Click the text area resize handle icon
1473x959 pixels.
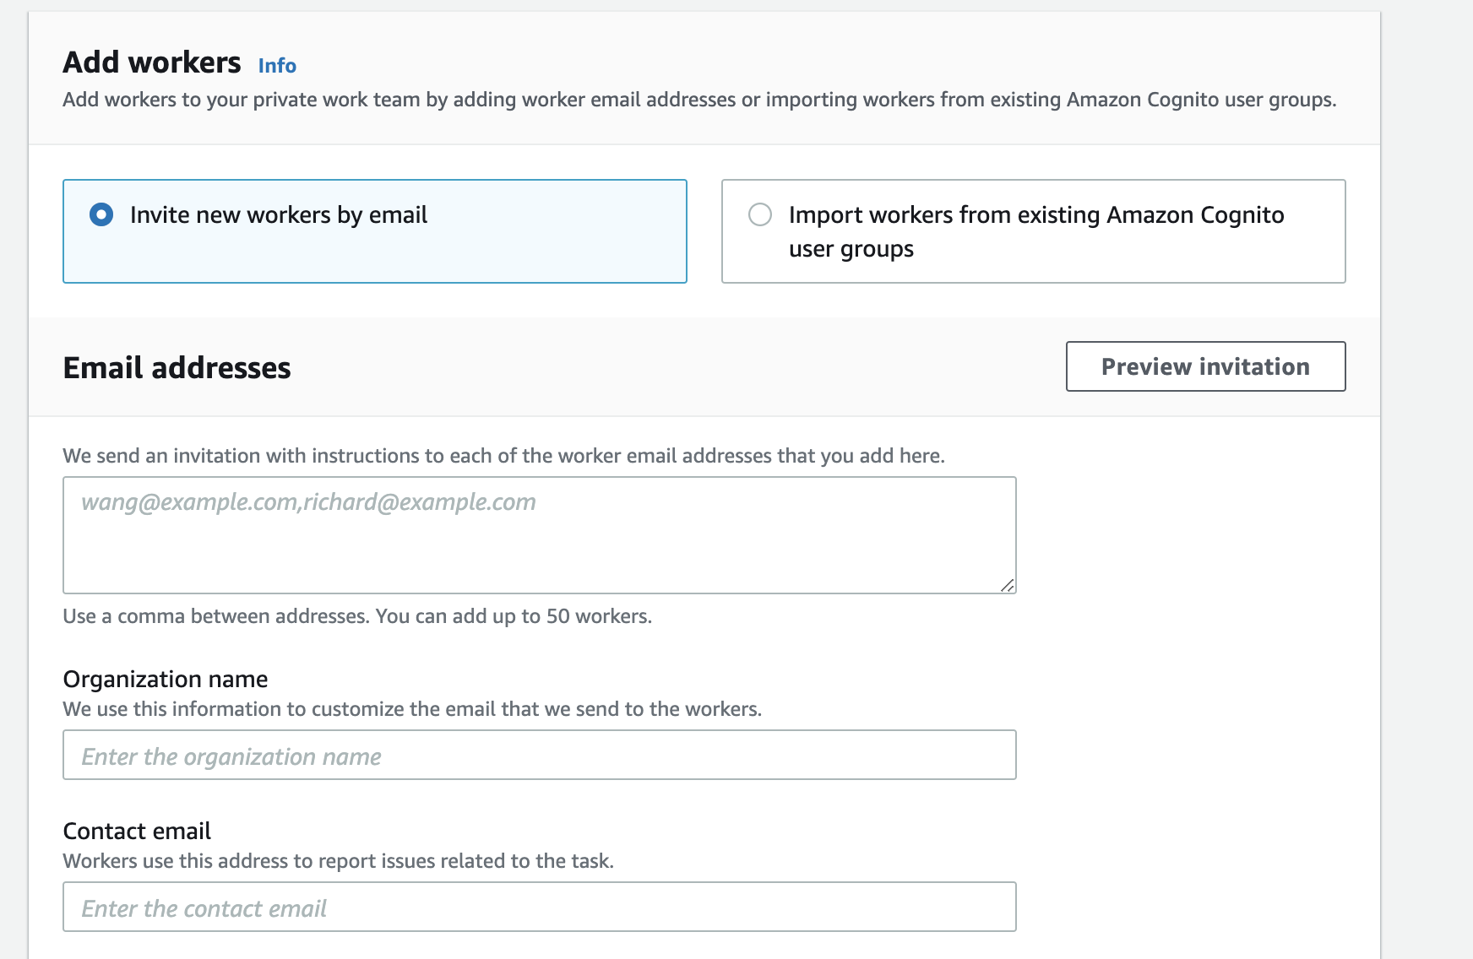click(x=1007, y=585)
